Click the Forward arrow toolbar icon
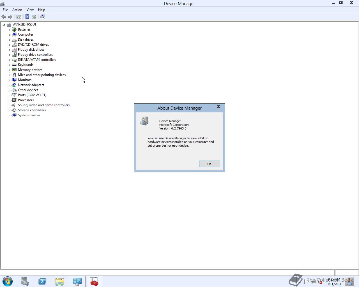This screenshot has width=359, height=287. tap(10, 17)
